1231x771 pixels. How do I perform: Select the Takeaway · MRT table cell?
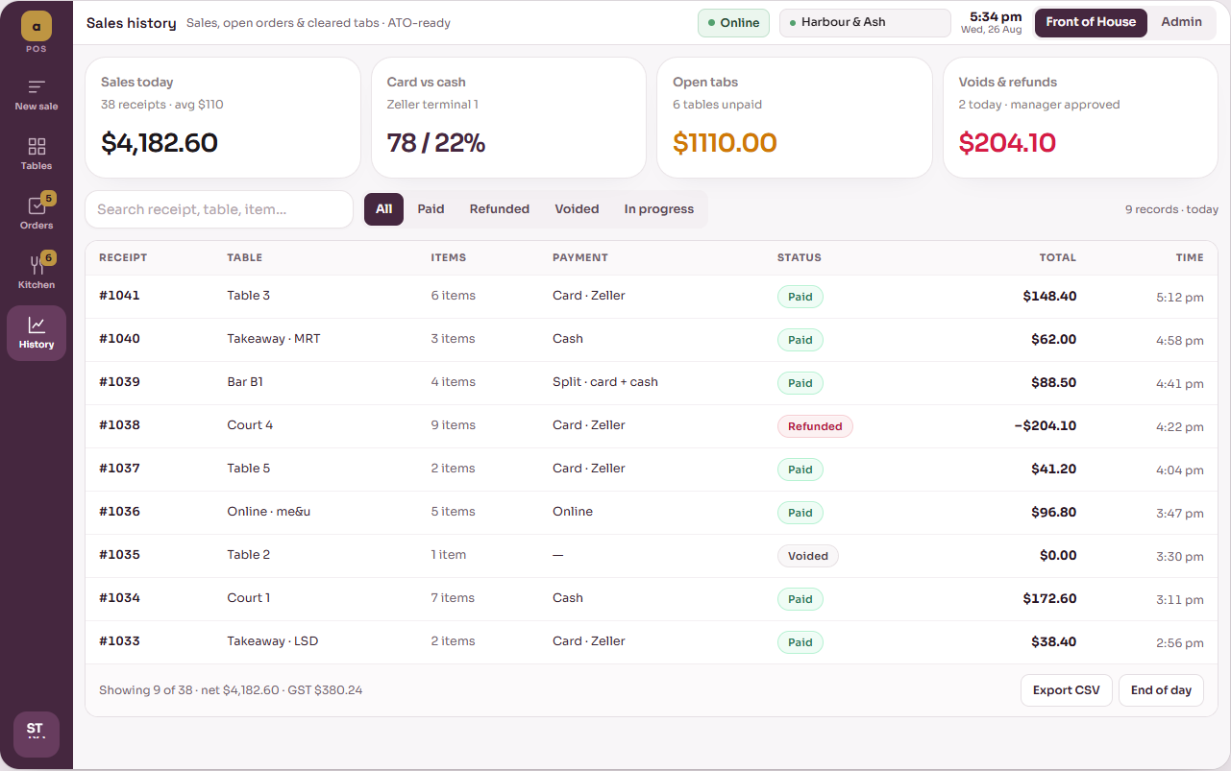click(274, 339)
